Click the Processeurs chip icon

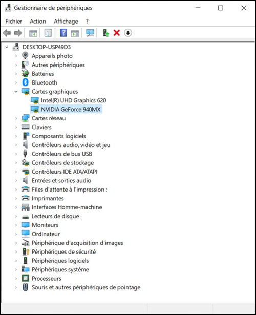pyautogui.click(x=25, y=278)
